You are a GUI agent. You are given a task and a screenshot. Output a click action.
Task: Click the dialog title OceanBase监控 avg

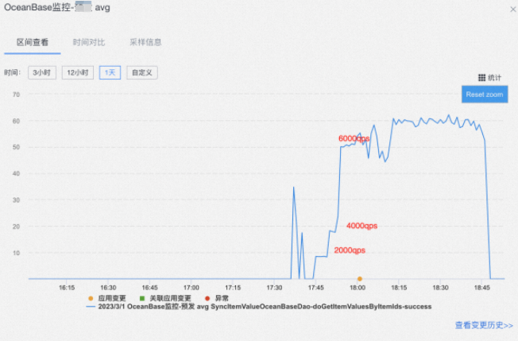click(x=57, y=8)
